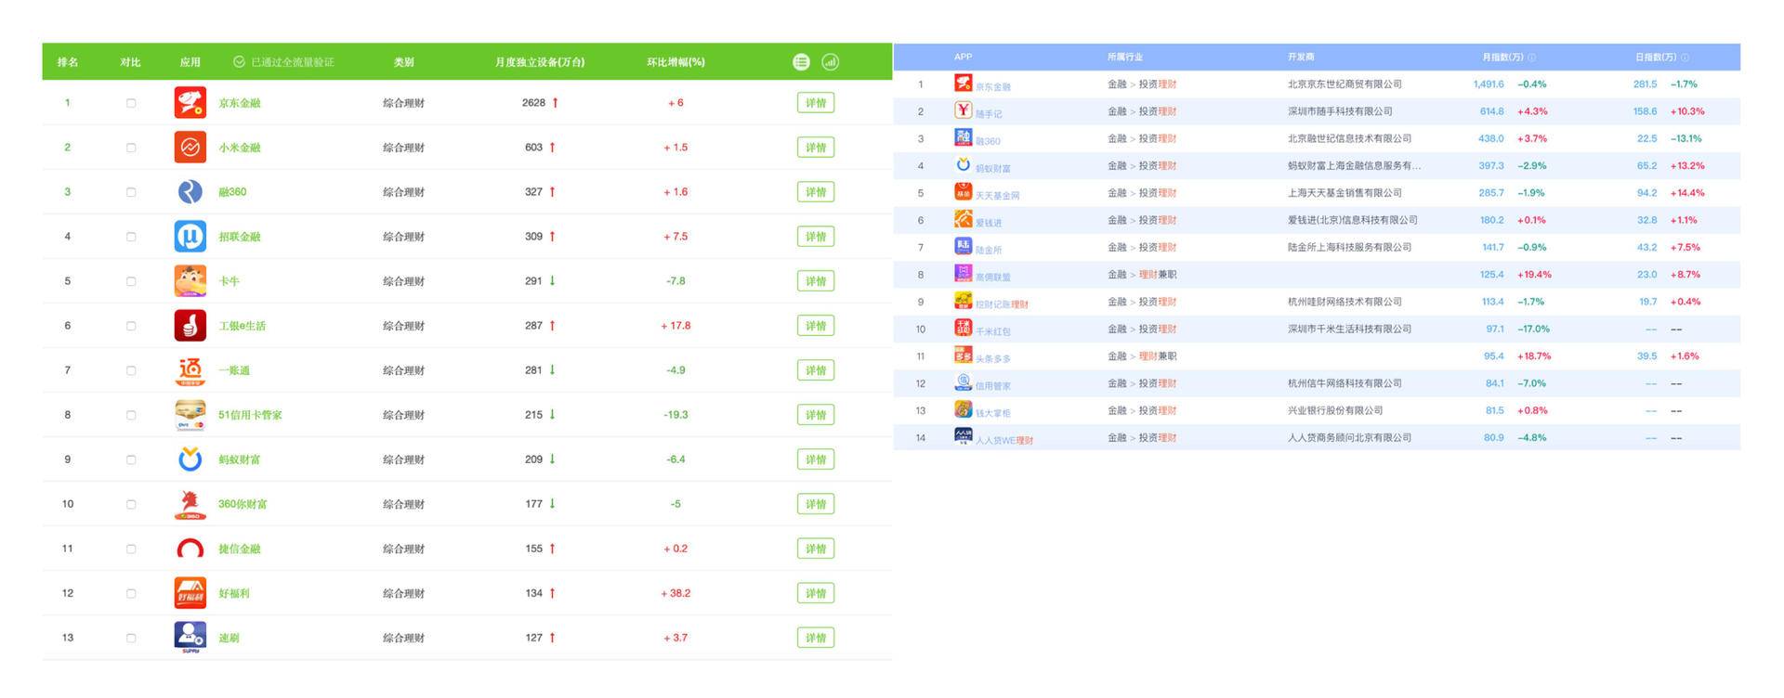The height and width of the screenshot is (698, 1784).
Task: Tick the compare checkbox for 京东金融
Action: pyautogui.click(x=131, y=103)
